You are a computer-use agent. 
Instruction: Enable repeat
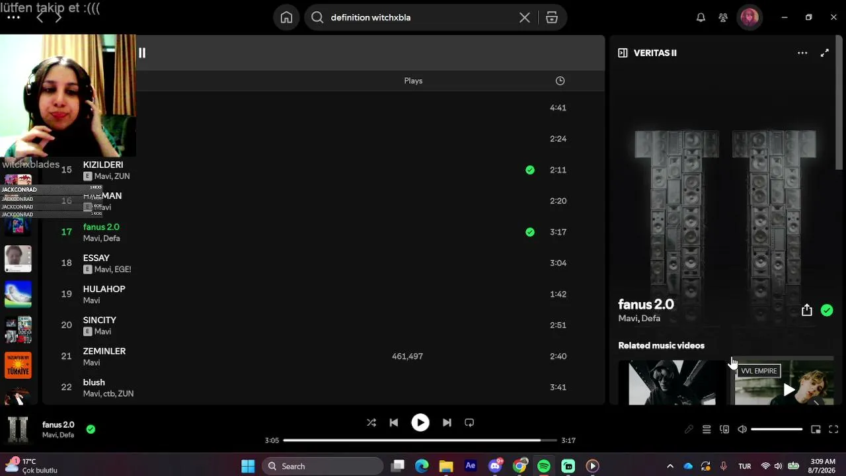tap(469, 422)
